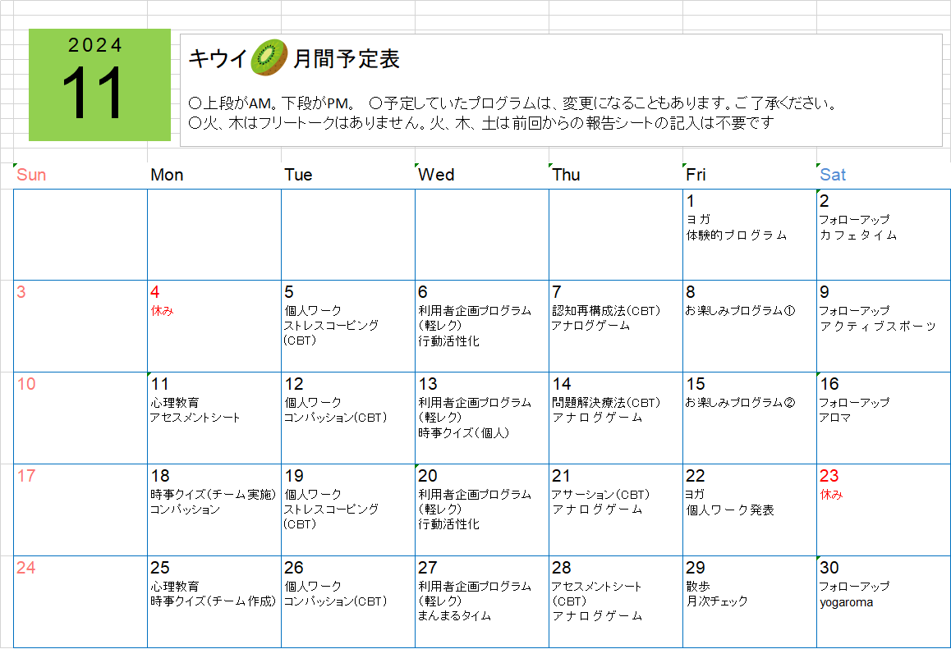Viewport: 951px width, 649px height.
Task: Click 行動活性化 on day 6
Action: pos(449,341)
